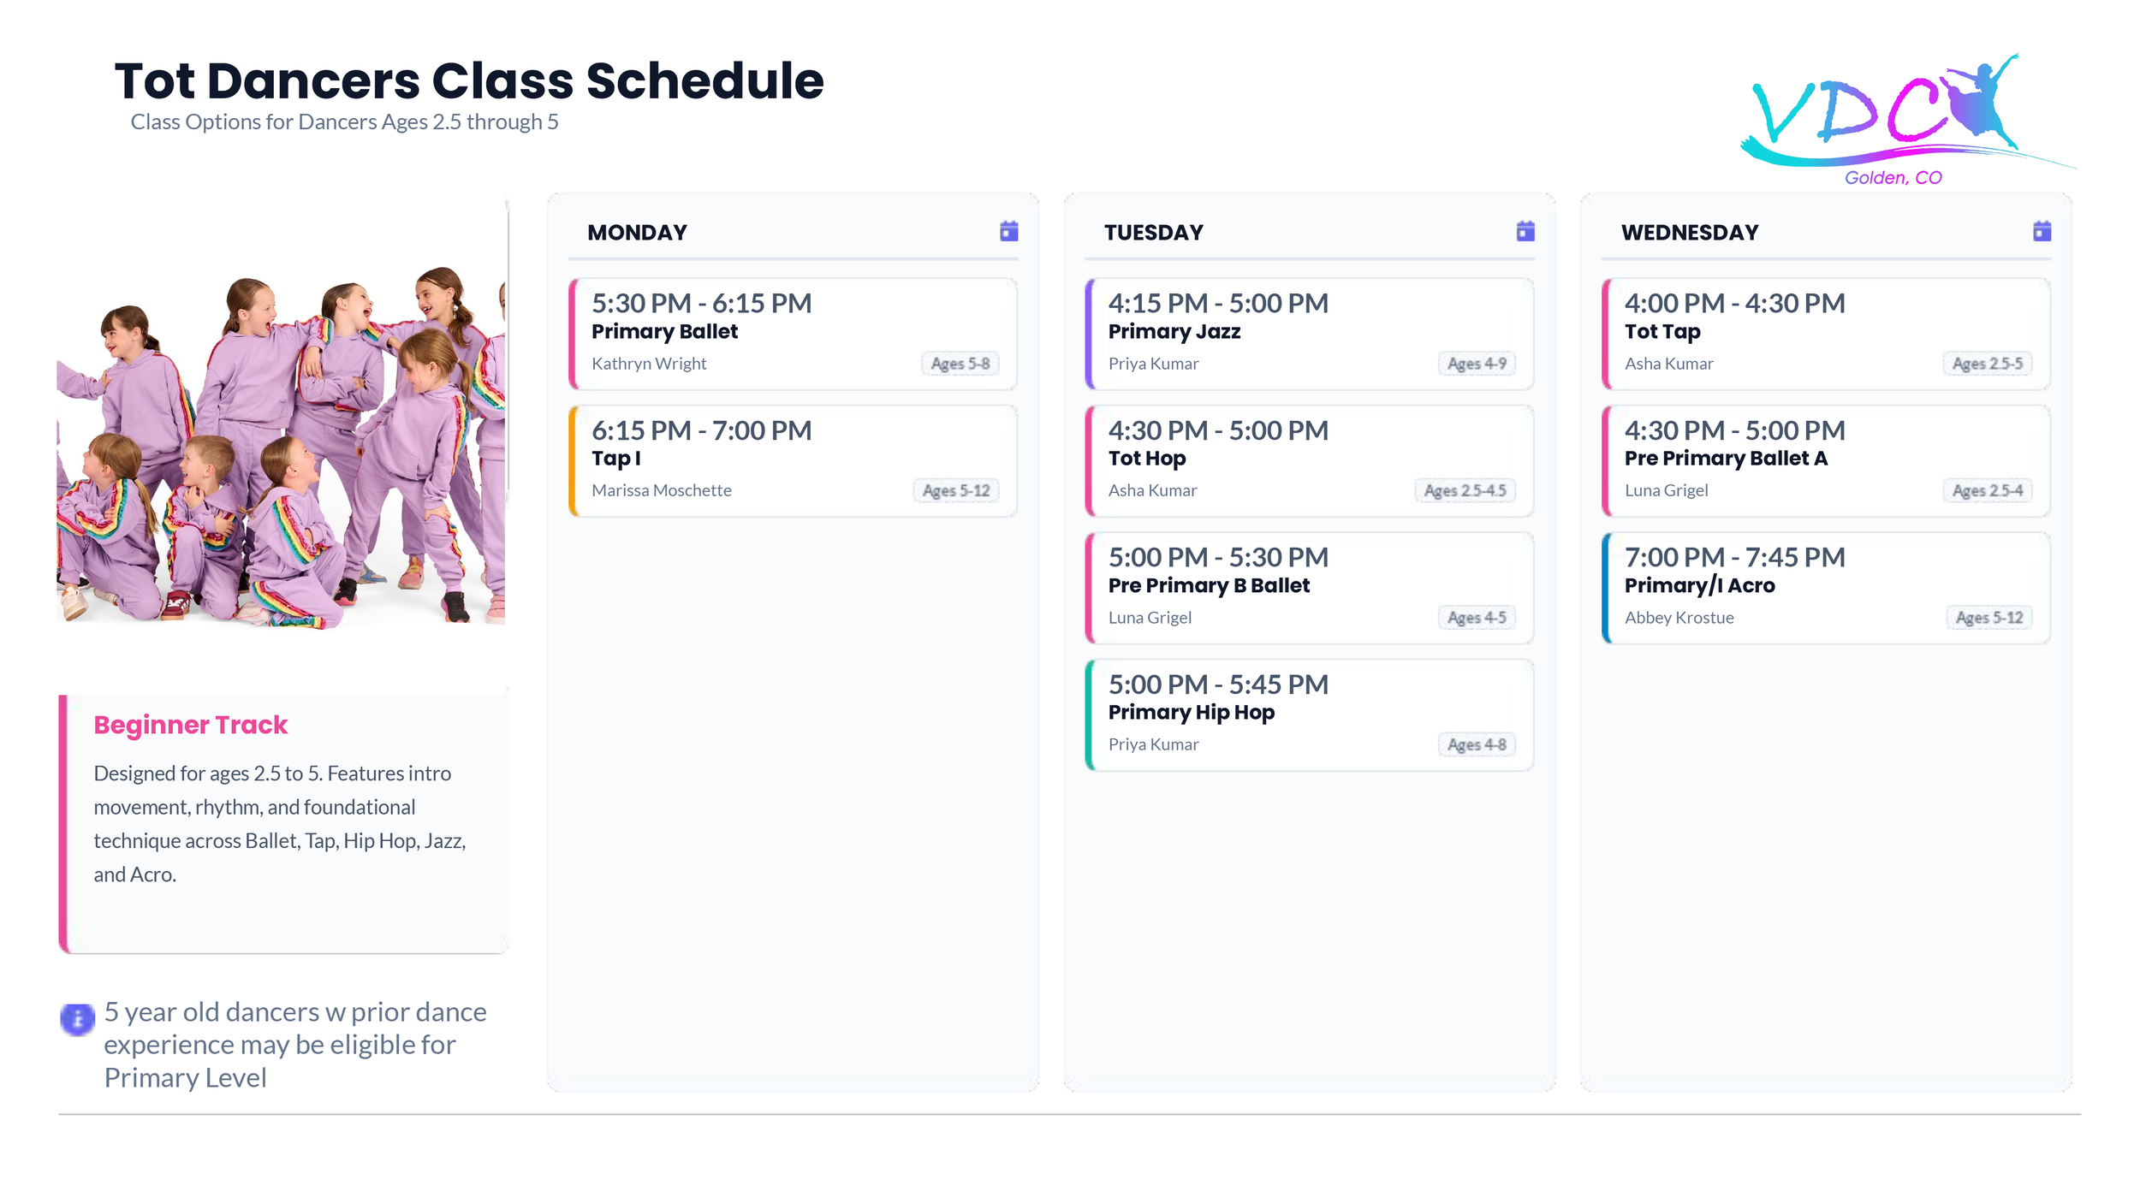The width and height of the screenshot is (2140, 1203).
Task: Click the MONDAY column header
Action: pyautogui.click(x=637, y=233)
